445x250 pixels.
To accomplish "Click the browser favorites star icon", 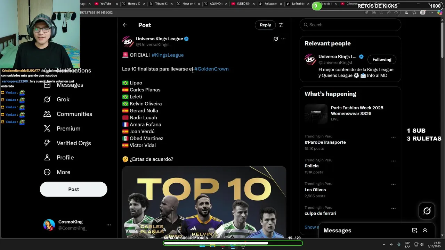I will (396, 12).
